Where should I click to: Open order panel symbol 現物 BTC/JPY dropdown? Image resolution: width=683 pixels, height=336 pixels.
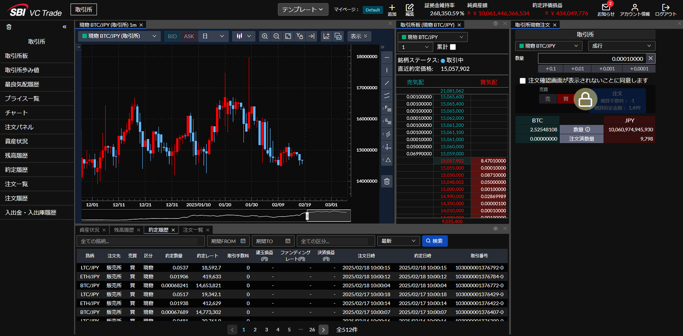[x=549, y=46]
